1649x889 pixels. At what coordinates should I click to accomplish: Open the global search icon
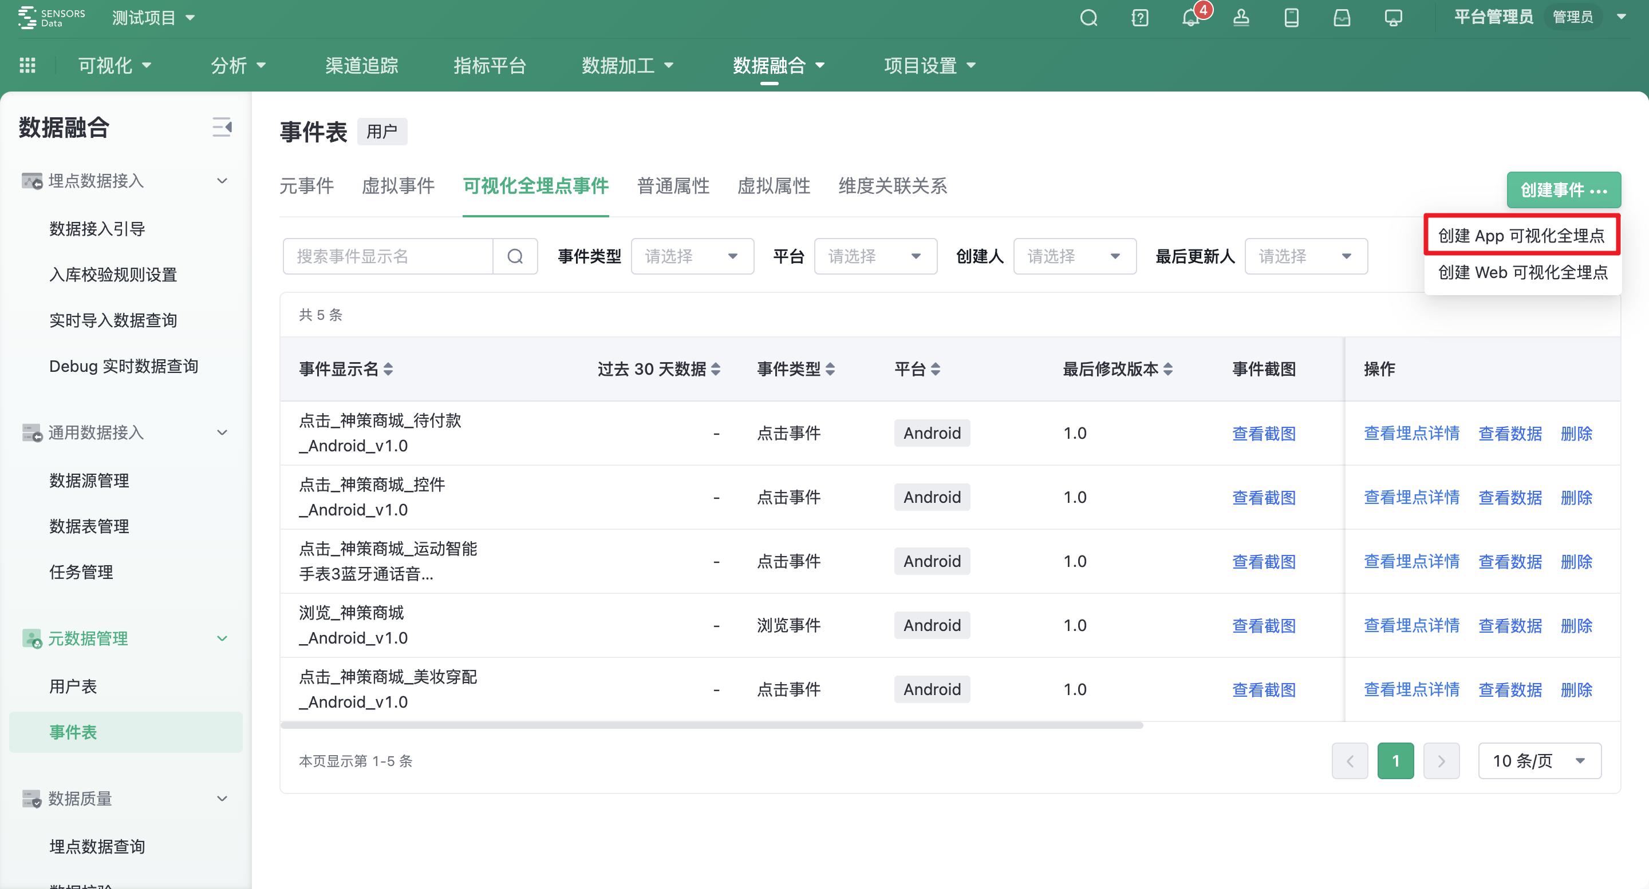coord(1088,17)
